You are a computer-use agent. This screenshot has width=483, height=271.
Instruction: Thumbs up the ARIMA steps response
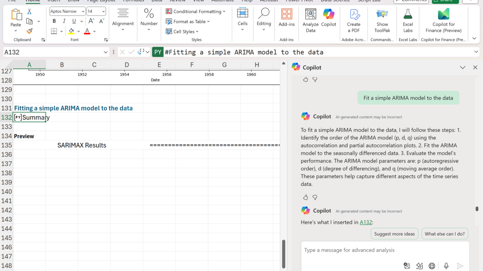[306, 197]
